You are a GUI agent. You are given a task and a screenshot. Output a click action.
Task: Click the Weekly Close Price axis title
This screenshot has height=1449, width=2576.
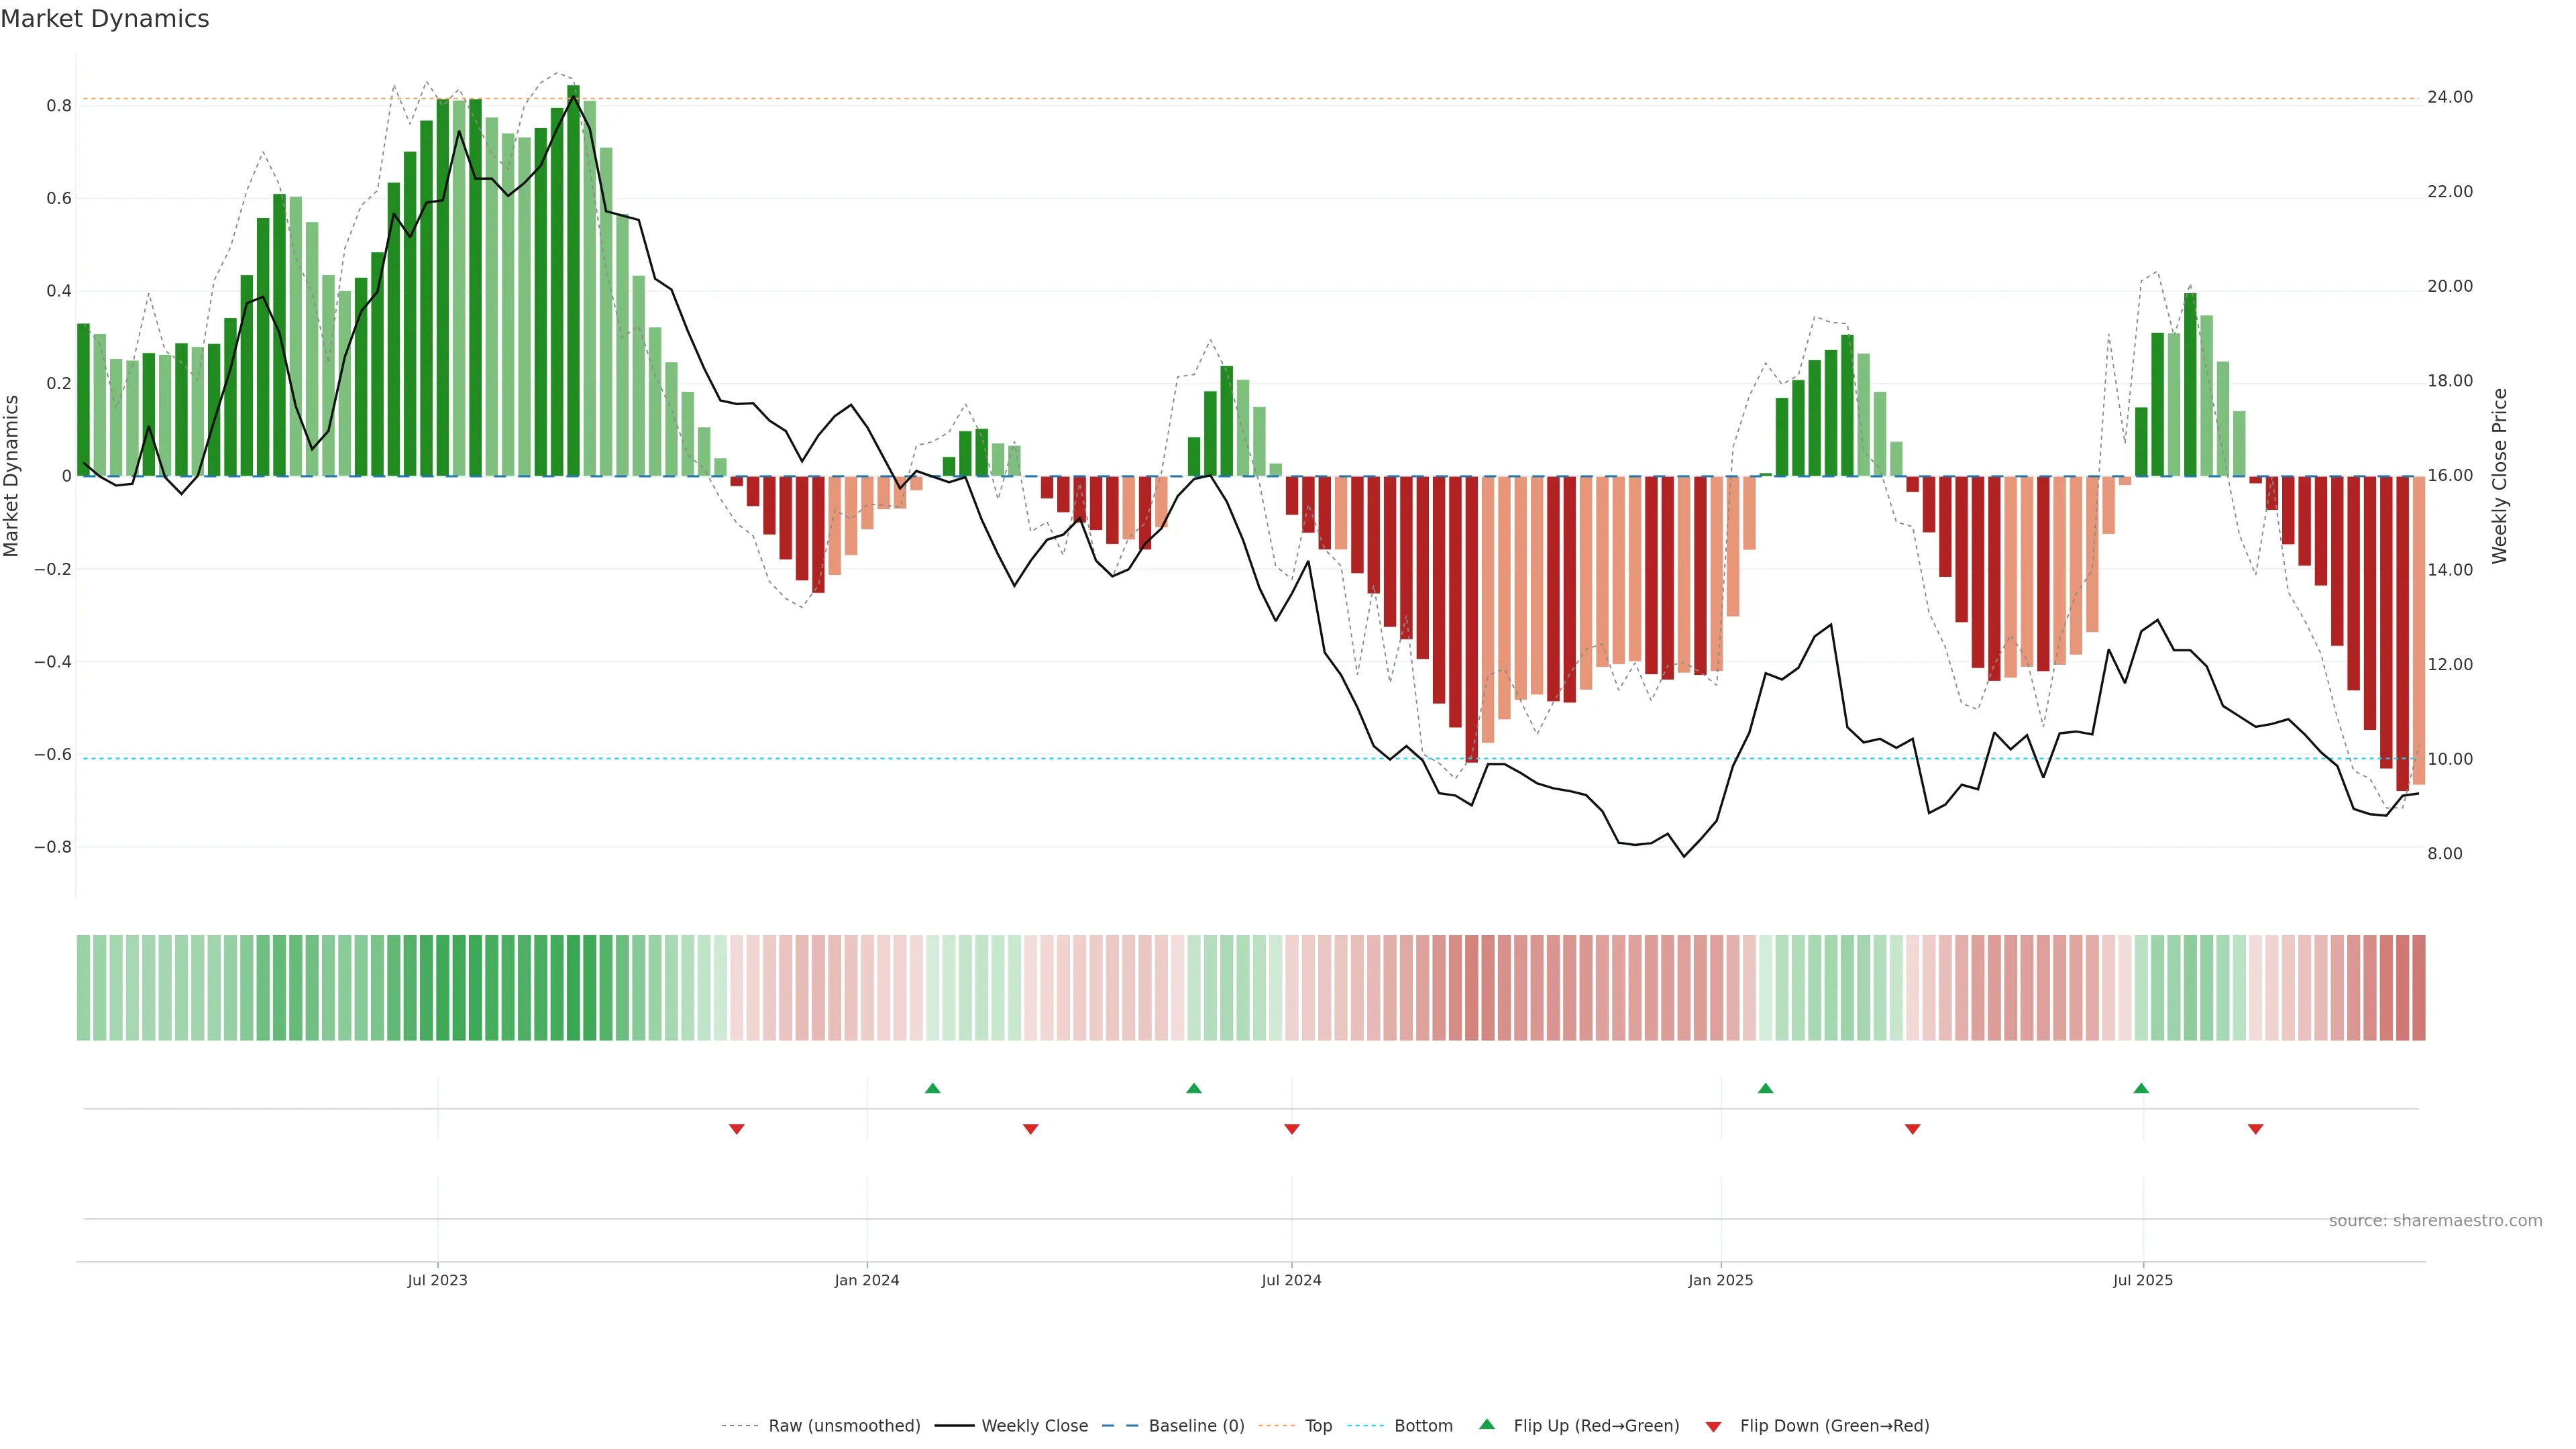click(2499, 476)
